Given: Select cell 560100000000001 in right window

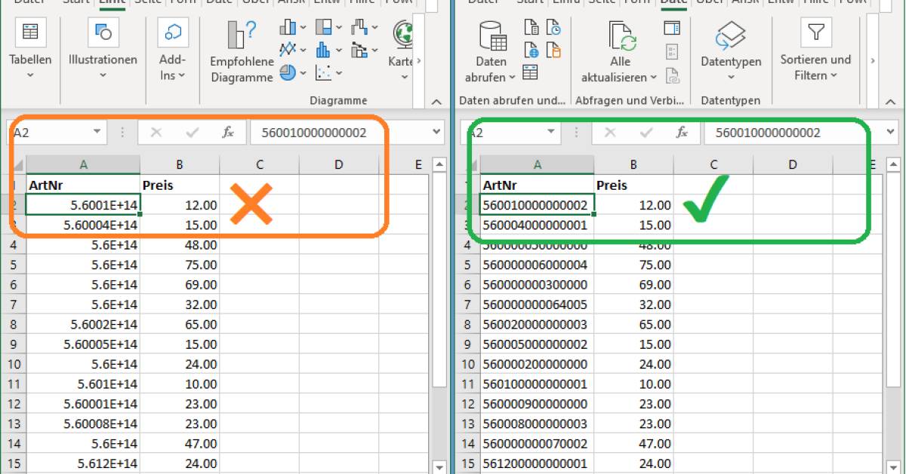Looking at the screenshot, I should click(x=537, y=384).
